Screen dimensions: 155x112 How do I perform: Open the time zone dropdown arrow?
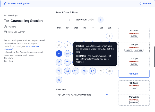pyautogui.click(x=107, y=95)
